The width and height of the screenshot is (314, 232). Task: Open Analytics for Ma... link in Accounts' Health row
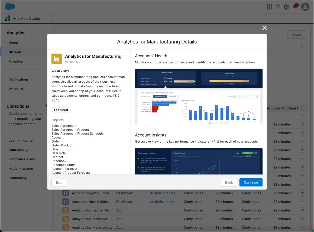pos(164,202)
